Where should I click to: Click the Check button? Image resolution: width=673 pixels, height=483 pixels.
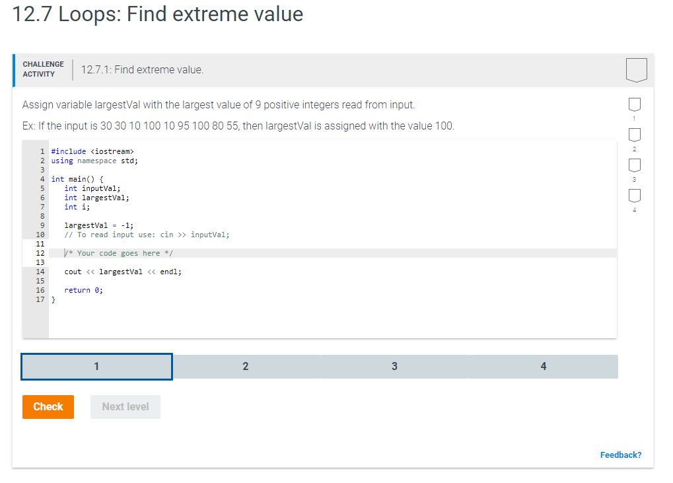coord(48,406)
